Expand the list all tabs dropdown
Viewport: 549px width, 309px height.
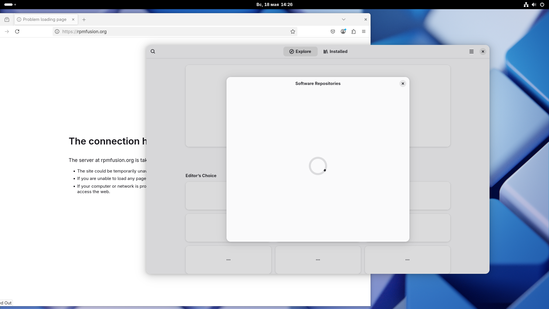(344, 19)
